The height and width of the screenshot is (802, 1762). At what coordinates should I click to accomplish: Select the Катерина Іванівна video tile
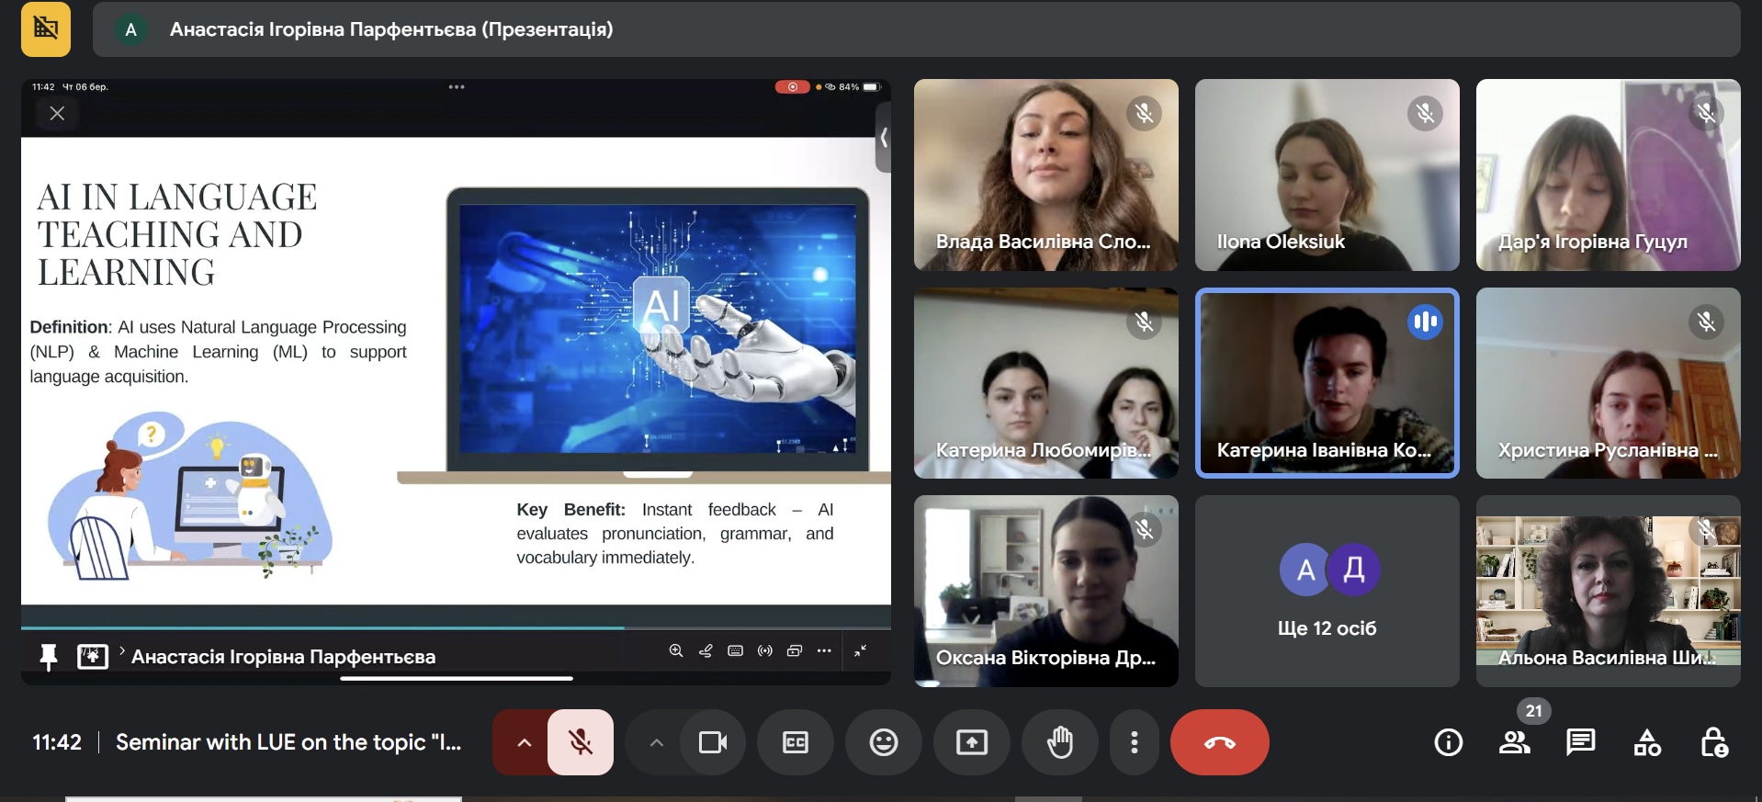1327,383
